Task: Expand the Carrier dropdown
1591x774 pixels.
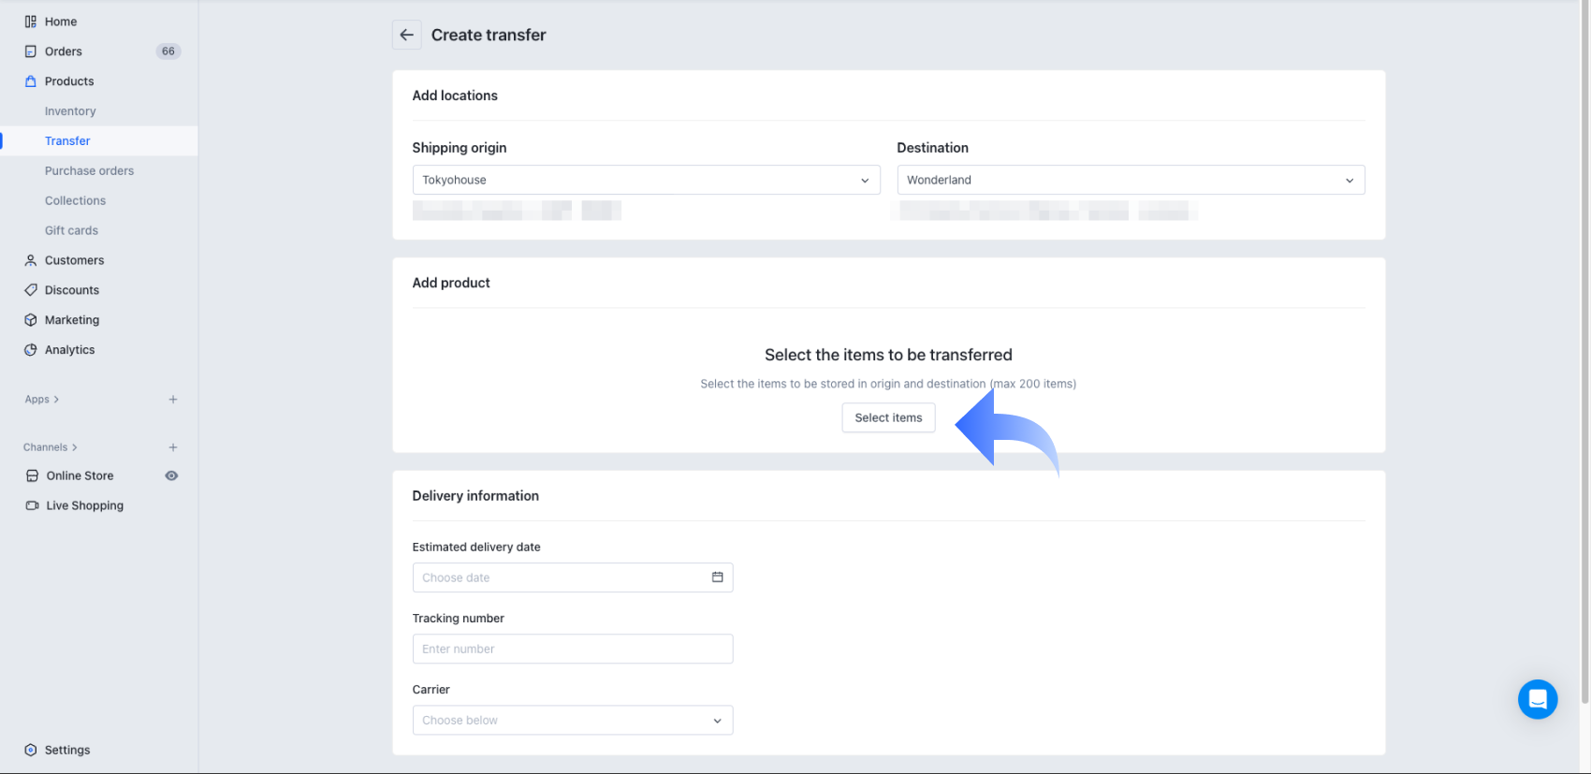Action: point(572,720)
